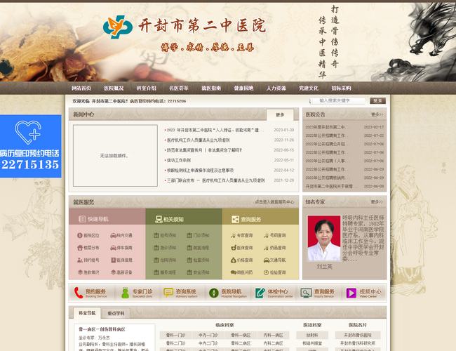Screen dimensions: 456x351
Task: Click the hospital logo emblem in header
Action: [x=117, y=27]
